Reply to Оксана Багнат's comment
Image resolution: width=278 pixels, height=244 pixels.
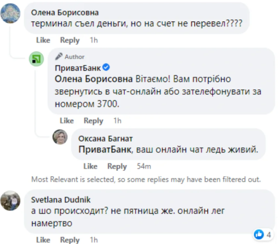click(x=117, y=166)
